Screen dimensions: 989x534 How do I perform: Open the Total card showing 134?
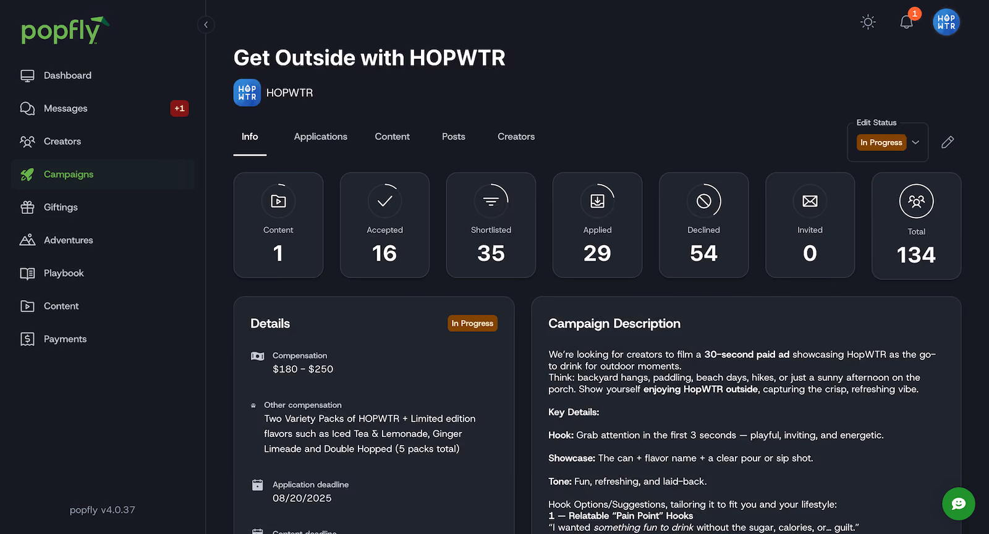pos(916,226)
